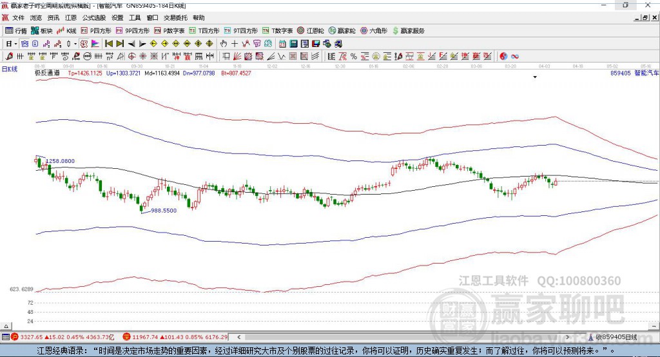Click the Md=1163.4994 indicator value
660x357 pixels.
click(x=162, y=73)
